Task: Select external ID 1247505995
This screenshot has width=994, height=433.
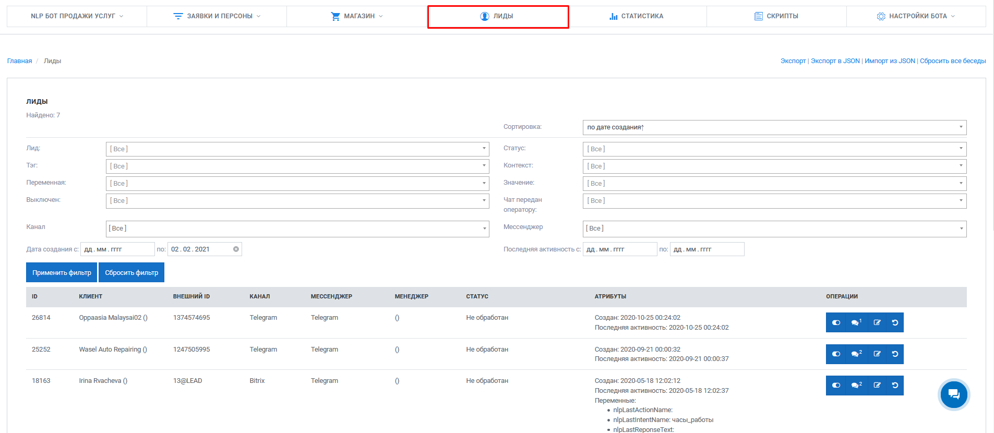Action: click(191, 350)
